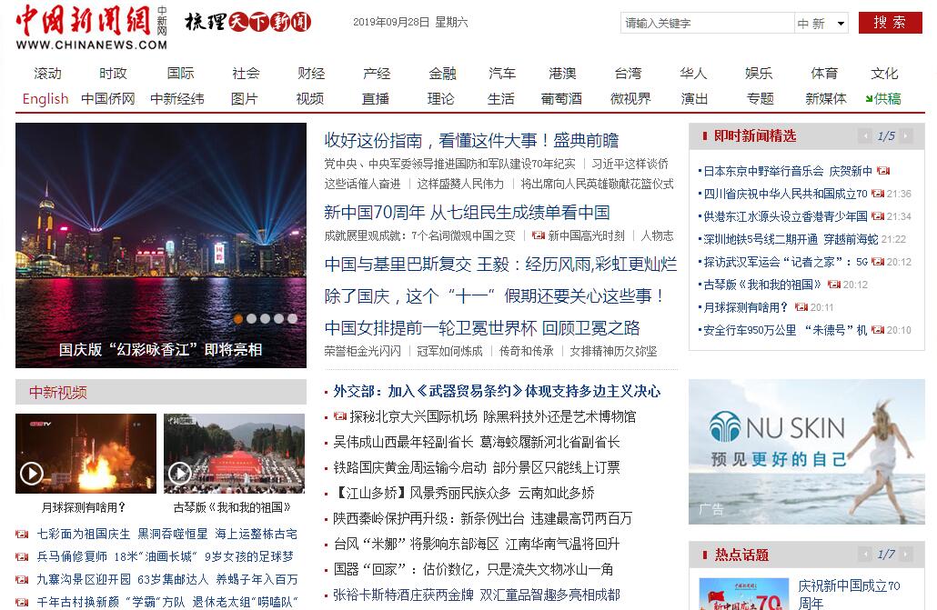Viewport: 937px width, 610px height.
Task: Click video icon after 月球探测有啥用 in news list
Action: (801, 307)
